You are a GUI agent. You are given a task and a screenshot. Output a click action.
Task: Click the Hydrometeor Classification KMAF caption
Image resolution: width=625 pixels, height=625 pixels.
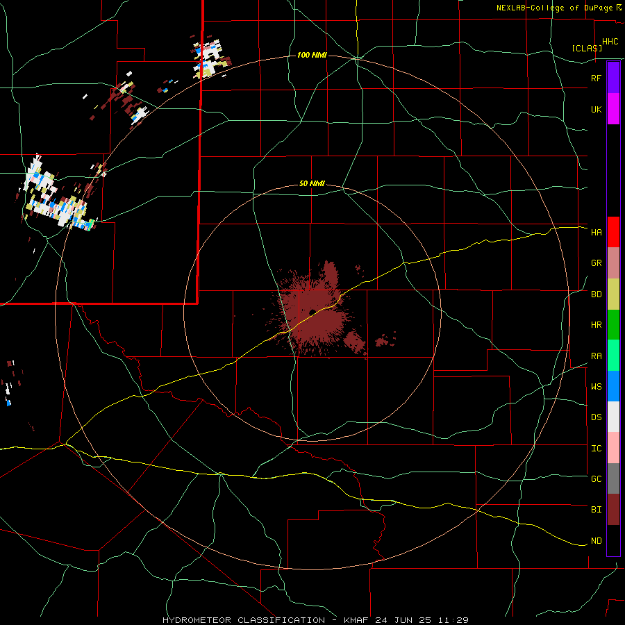(315, 620)
